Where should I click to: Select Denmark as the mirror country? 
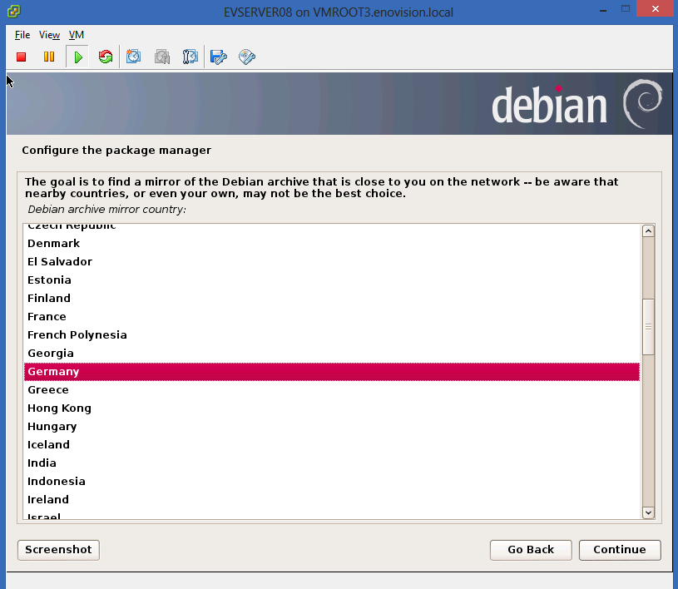(332, 244)
